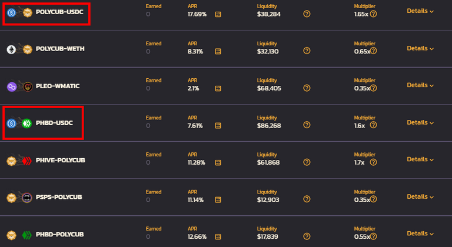Expand Details for PHBD-USDC farm
Image resolution: width=452 pixels, height=247 pixels.
click(420, 122)
